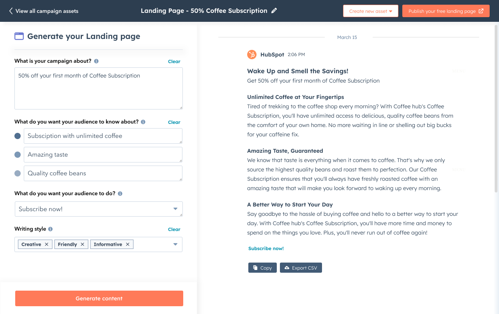Open the Create new asset dropdown

pos(370,11)
